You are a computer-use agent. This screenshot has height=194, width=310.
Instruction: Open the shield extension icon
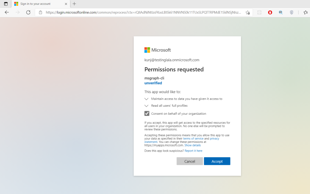click(x=291, y=12)
